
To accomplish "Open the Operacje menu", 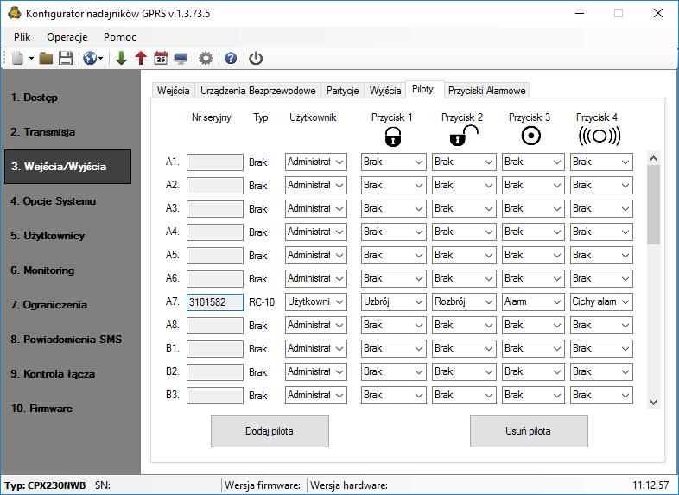I will 67,37.
